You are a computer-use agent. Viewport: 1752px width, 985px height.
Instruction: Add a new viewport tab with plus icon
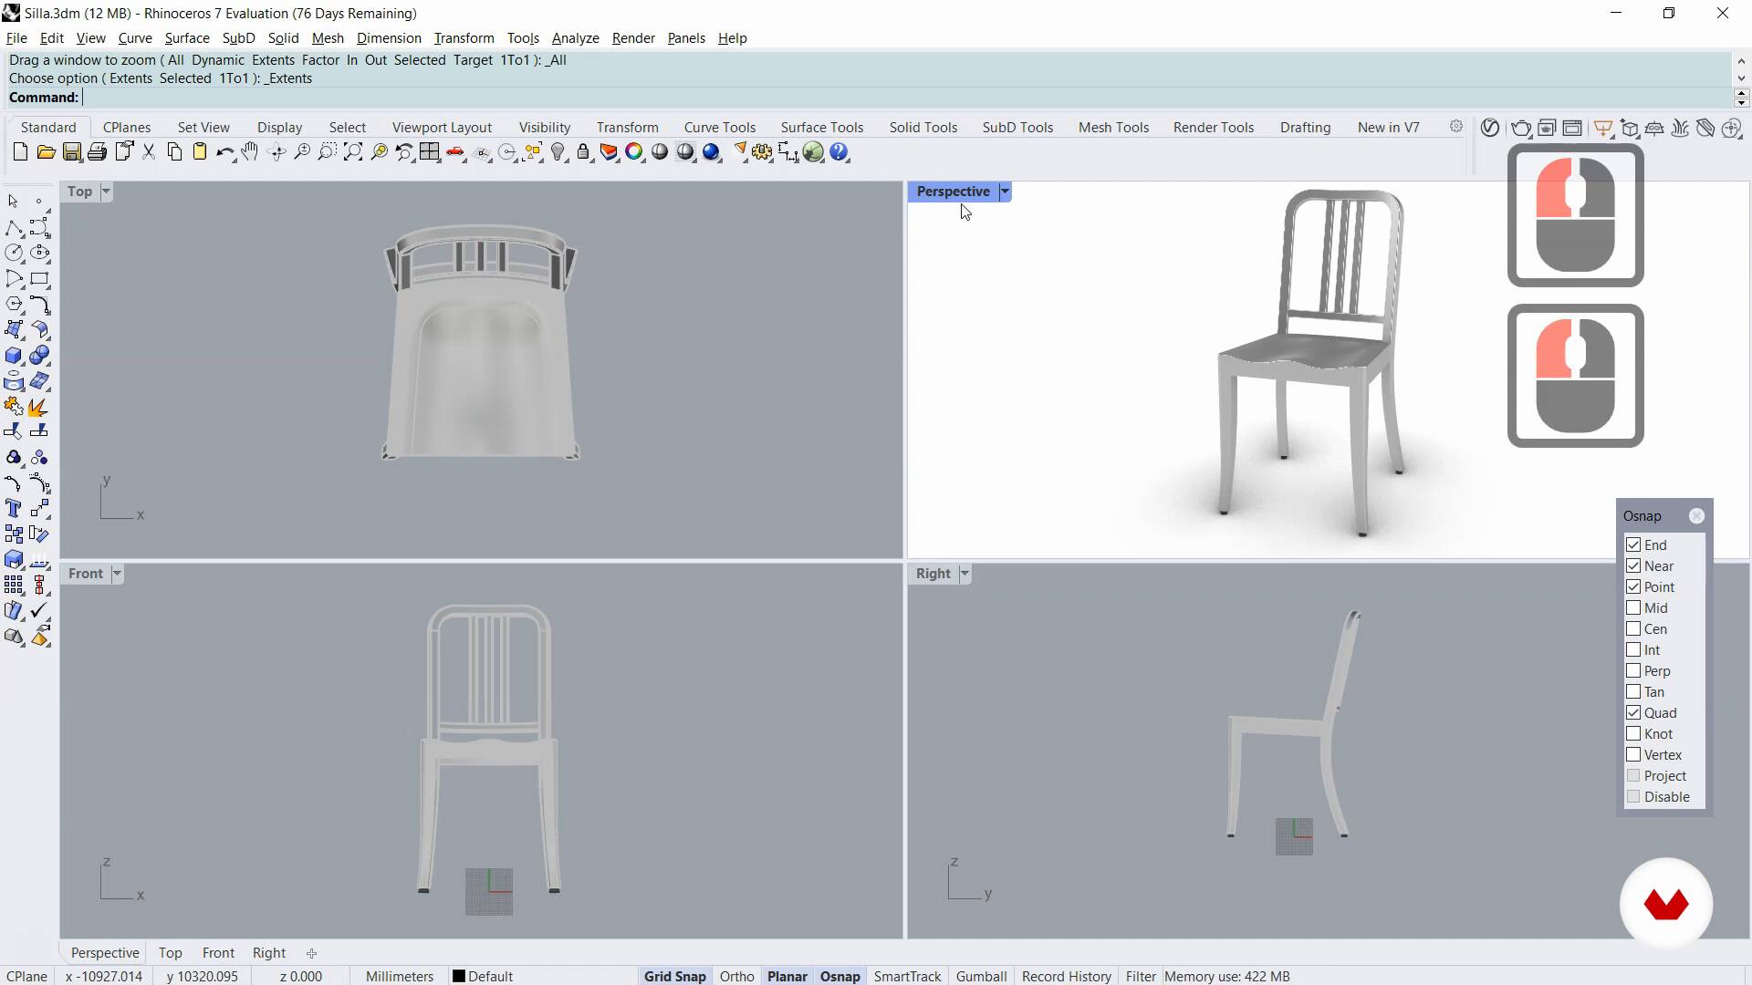coord(312,953)
